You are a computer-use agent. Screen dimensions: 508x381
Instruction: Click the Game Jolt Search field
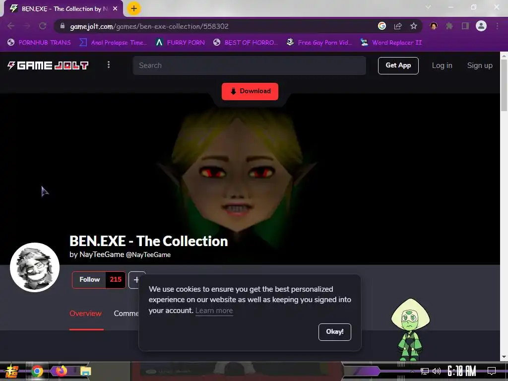250,65
